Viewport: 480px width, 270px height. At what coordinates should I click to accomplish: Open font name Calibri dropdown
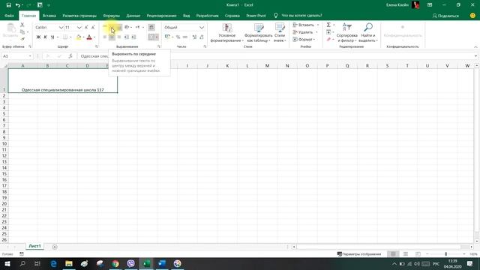61,28
